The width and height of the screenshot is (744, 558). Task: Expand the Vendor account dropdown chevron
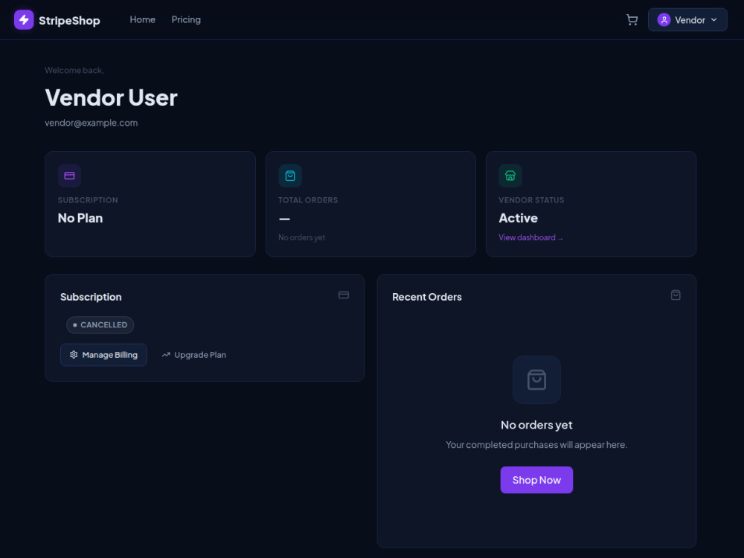click(x=713, y=20)
